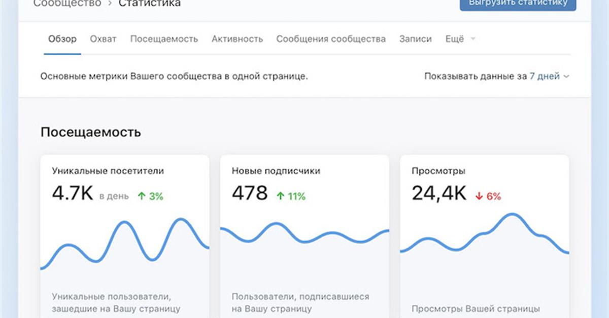Go to the Активность tab
This screenshot has height=318, width=609.
click(x=237, y=39)
